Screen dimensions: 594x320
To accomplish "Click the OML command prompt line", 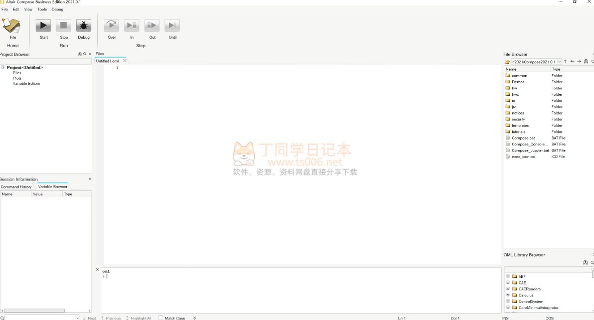I will tap(301, 276).
